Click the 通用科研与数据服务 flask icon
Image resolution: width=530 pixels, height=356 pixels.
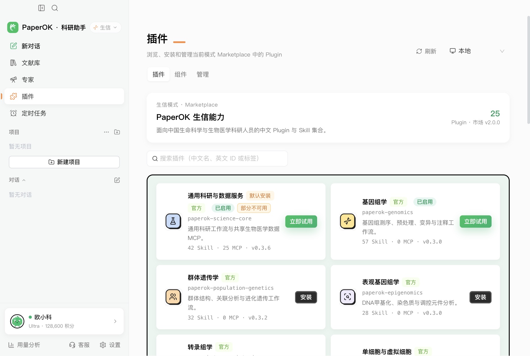click(x=173, y=221)
